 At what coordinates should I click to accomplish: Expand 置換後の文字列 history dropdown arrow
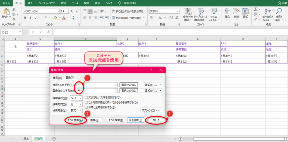pyautogui.click(x=116, y=91)
